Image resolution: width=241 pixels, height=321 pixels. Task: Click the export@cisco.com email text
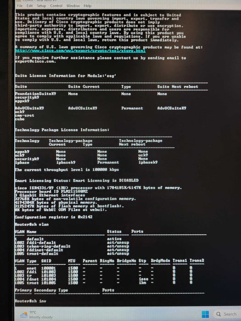tap(35, 61)
